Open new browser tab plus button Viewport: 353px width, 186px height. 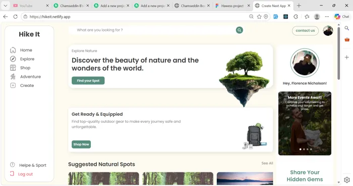(x=299, y=6)
